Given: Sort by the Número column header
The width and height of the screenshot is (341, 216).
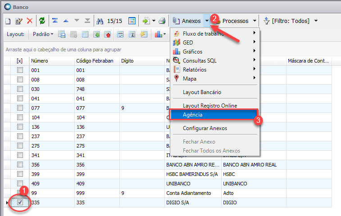Looking at the screenshot, I should click(x=52, y=61).
